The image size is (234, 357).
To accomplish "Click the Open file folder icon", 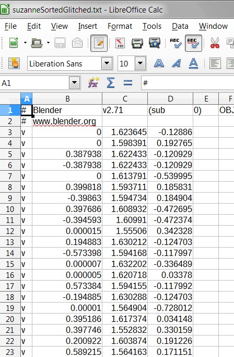I will click(37, 43).
